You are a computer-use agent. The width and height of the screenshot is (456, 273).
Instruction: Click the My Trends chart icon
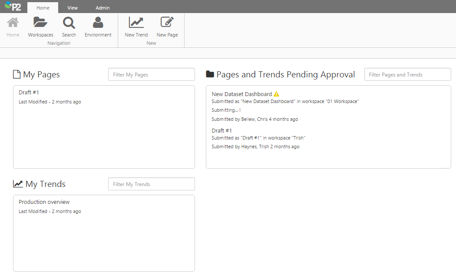click(18, 184)
